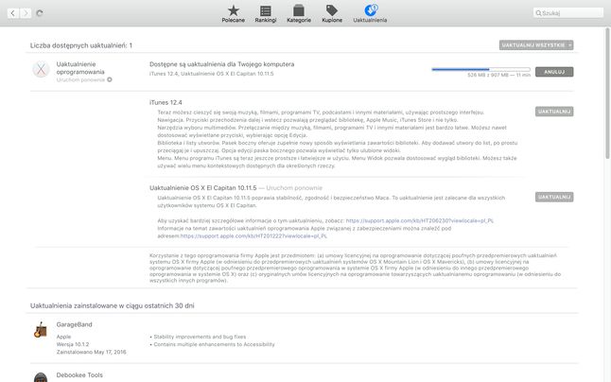Click Uaktualnij button for iTunes 12.4
The width and height of the screenshot is (611, 382).
click(x=554, y=112)
